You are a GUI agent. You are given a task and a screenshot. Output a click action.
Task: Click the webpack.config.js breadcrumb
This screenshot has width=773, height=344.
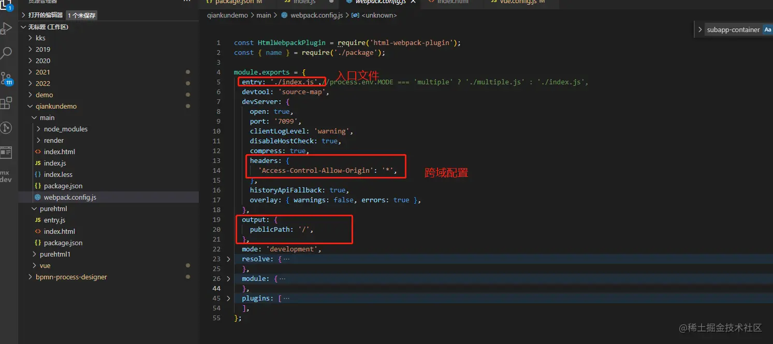click(316, 16)
